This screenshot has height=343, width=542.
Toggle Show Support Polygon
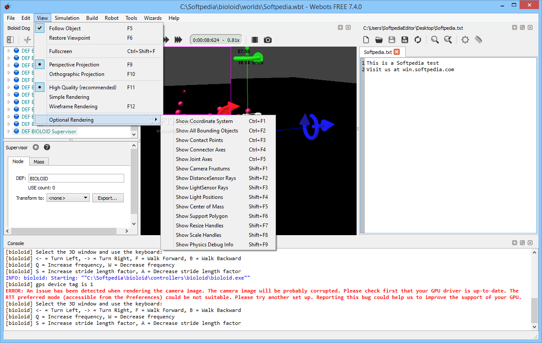coord(218,216)
